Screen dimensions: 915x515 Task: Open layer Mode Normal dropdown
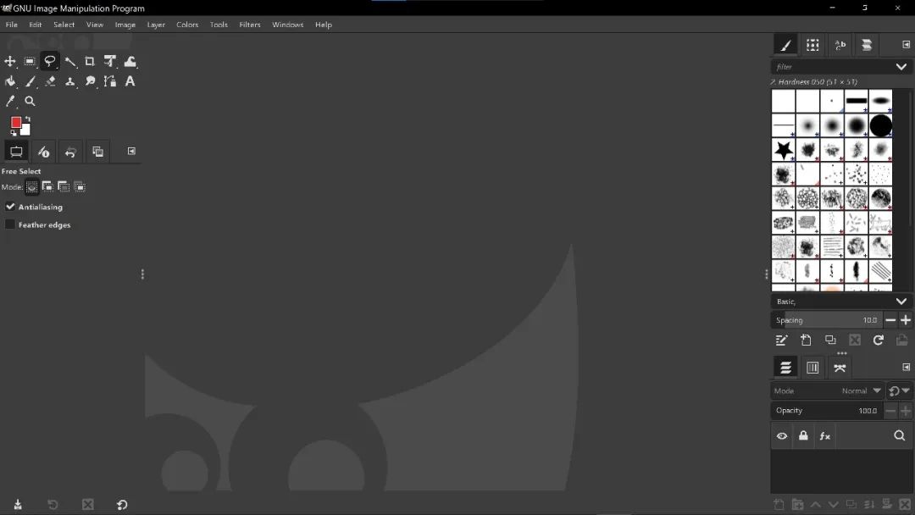[x=828, y=390]
